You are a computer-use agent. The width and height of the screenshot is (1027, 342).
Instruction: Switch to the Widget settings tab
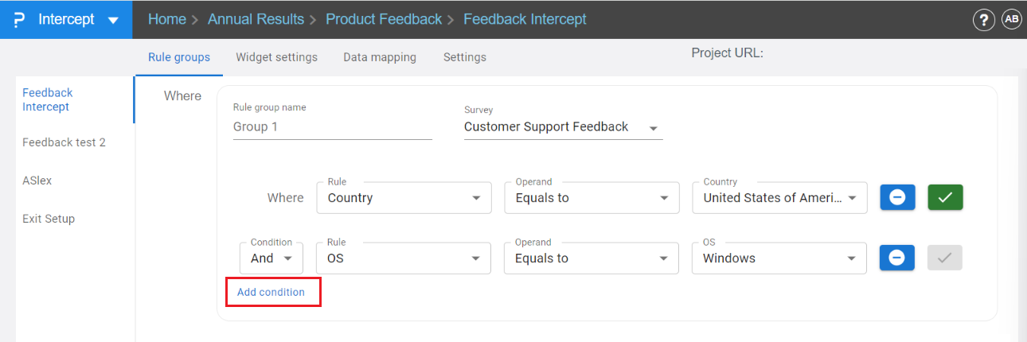(276, 57)
